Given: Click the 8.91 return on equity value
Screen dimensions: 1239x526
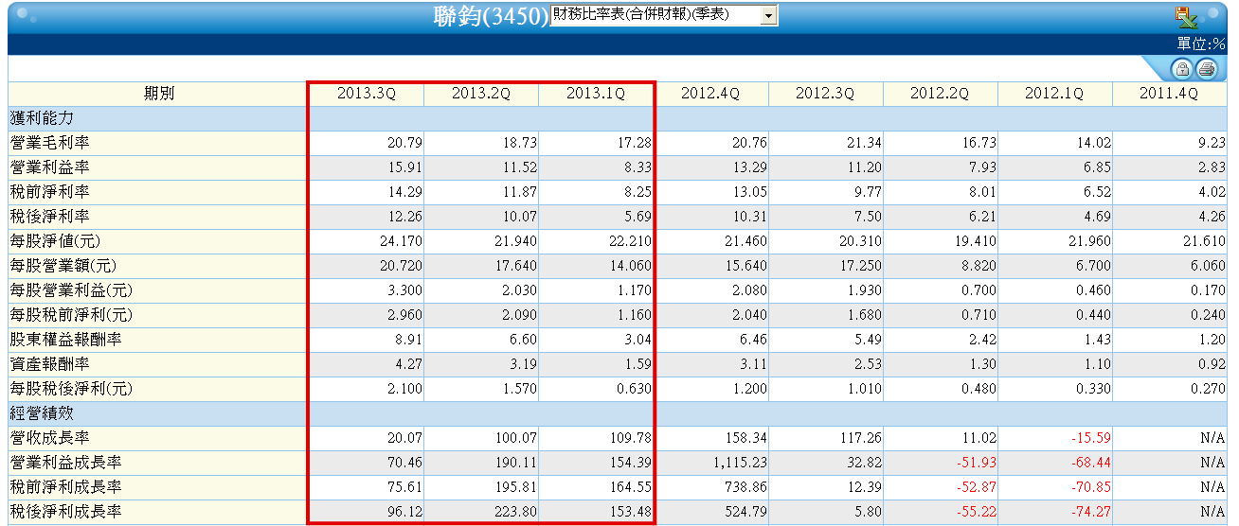Looking at the screenshot, I should point(408,340).
